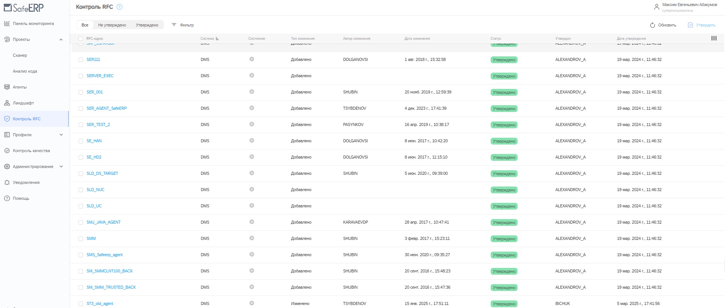The height and width of the screenshot is (308, 725).
Task: Click the Ландшафт icon in sidebar
Action: point(7,103)
